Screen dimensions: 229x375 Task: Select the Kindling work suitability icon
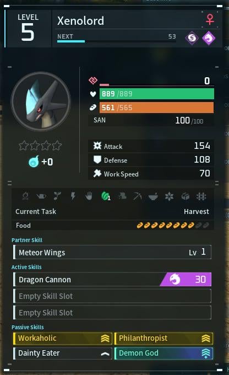tap(25, 196)
